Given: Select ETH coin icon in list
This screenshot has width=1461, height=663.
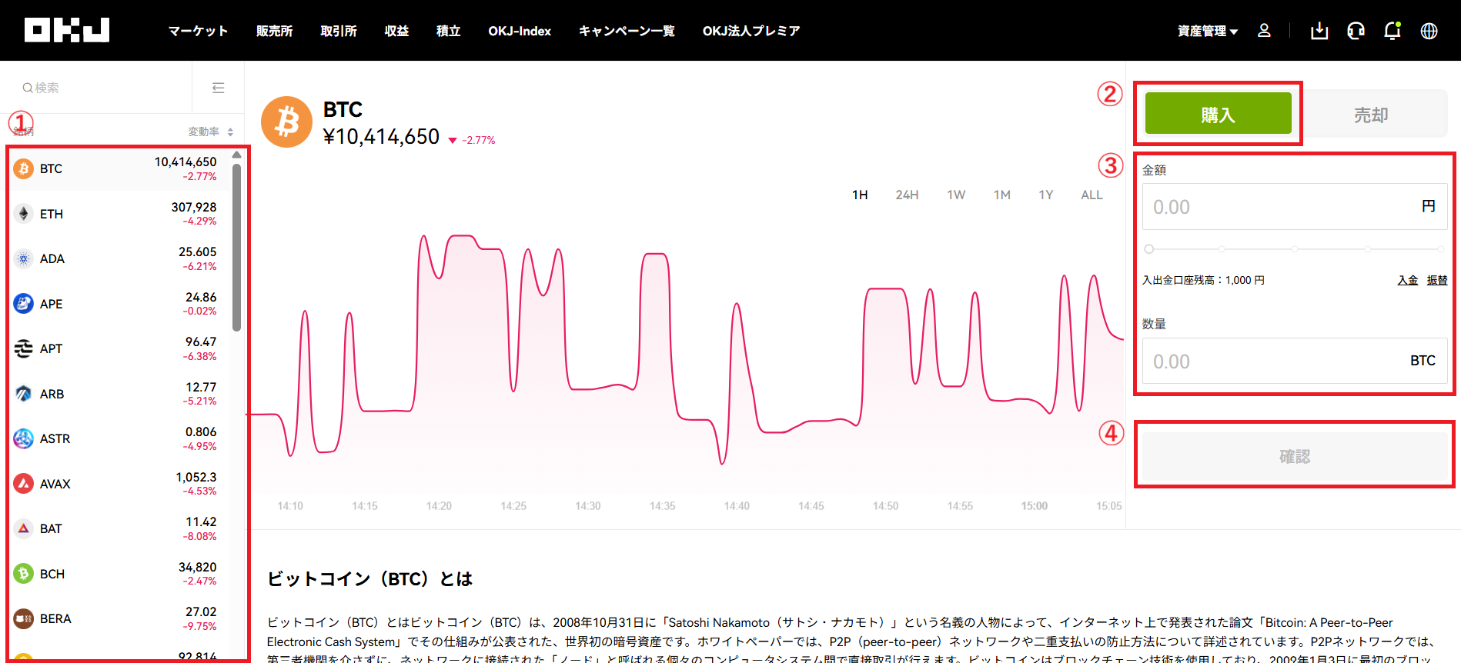Looking at the screenshot, I should click(x=23, y=214).
